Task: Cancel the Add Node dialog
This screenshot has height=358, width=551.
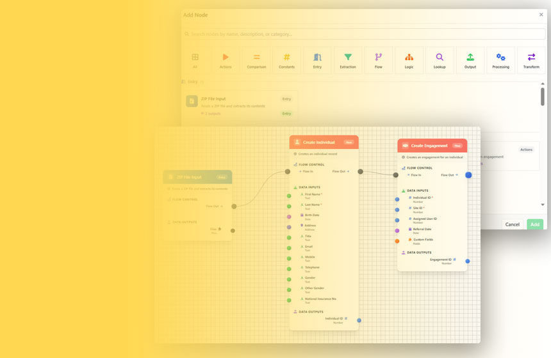Action: [x=513, y=224]
